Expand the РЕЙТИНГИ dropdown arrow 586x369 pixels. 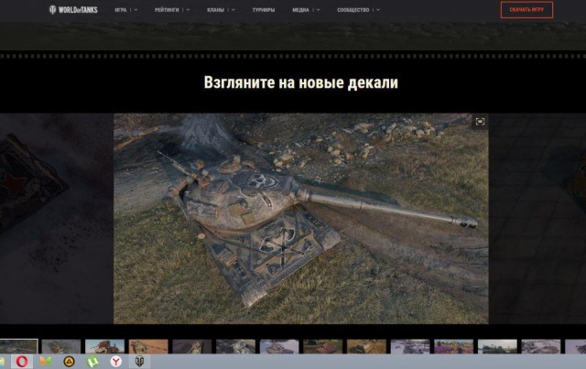pos(188,10)
